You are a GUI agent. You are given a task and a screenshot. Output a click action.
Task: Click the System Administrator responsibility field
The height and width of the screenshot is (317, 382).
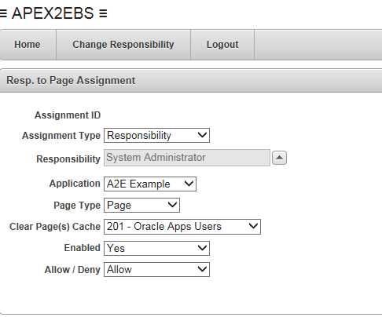click(187, 158)
